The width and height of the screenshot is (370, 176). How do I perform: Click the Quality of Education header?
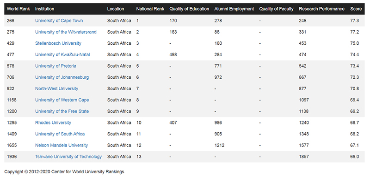[189, 9]
